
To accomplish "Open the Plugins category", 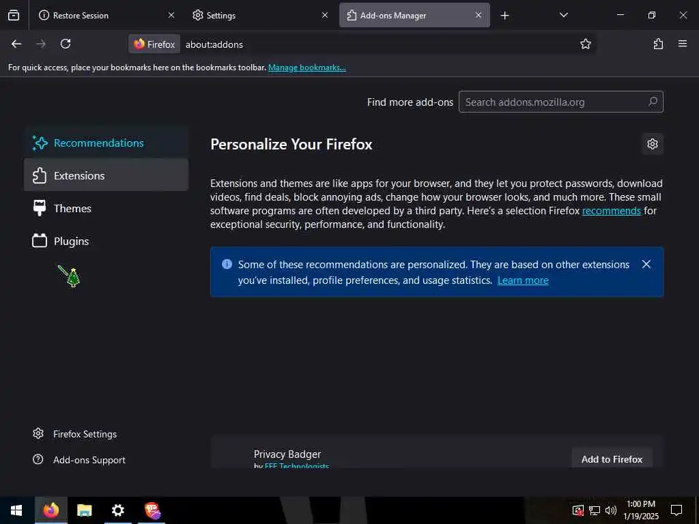I will point(106,241).
